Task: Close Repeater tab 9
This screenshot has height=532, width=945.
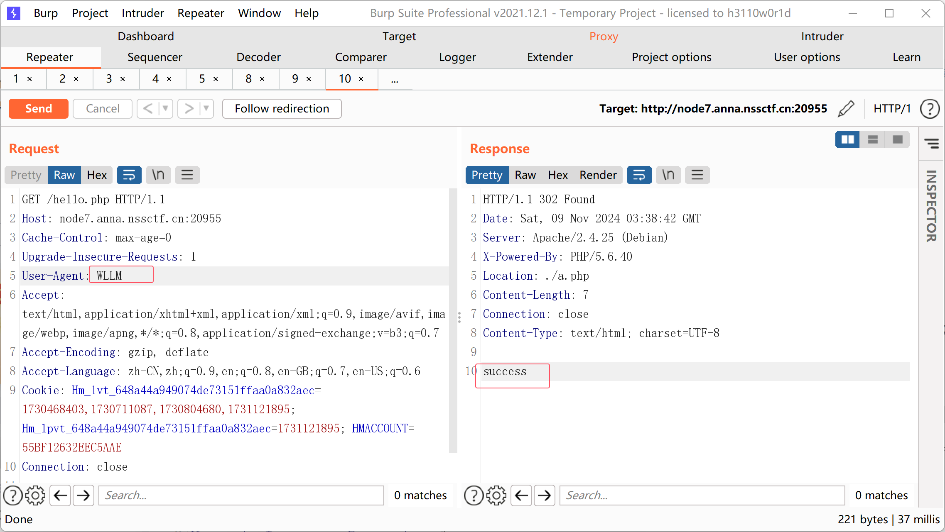Action: 309,79
